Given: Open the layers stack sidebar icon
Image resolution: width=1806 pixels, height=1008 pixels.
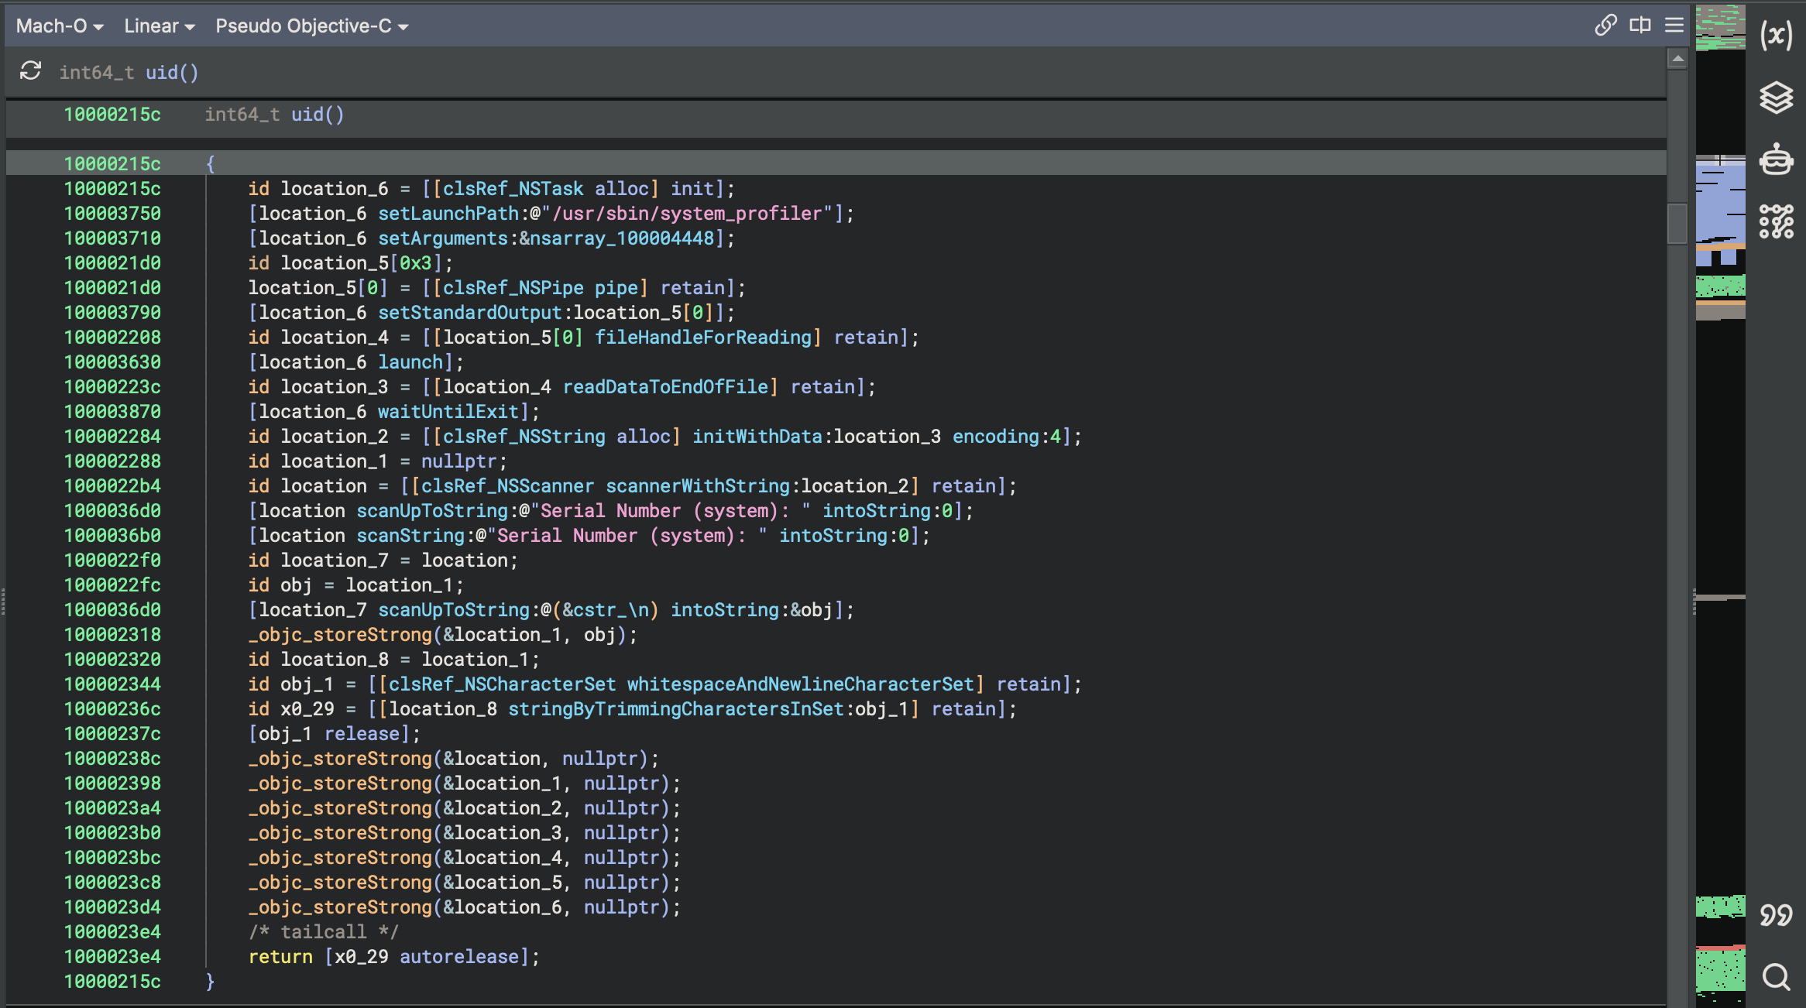Looking at the screenshot, I should point(1776,98).
